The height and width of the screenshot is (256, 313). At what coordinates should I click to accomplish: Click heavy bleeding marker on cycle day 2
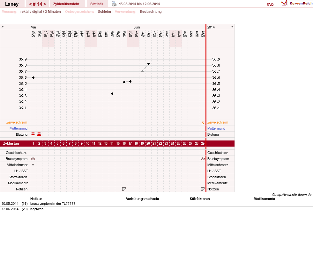39,134
